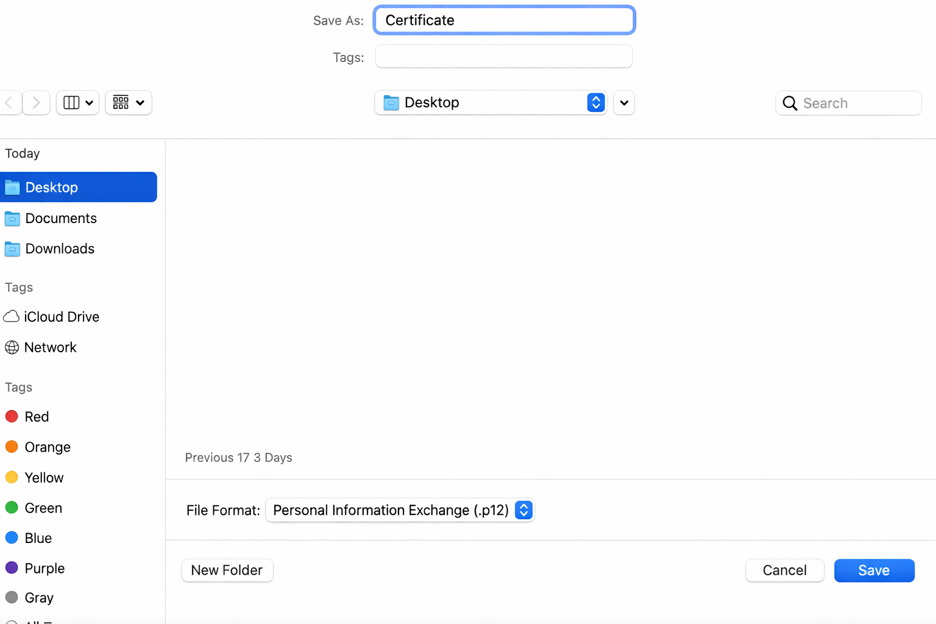936x624 pixels.
Task: Open Network location in the sidebar
Action: (50, 347)
